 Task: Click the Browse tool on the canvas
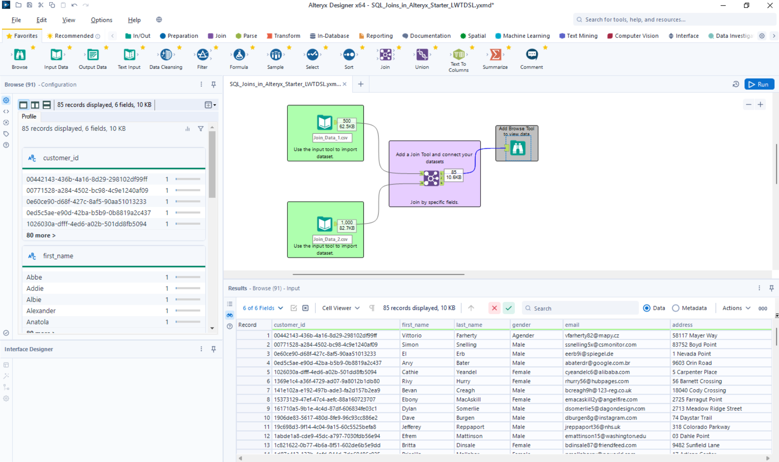(518, 148)
